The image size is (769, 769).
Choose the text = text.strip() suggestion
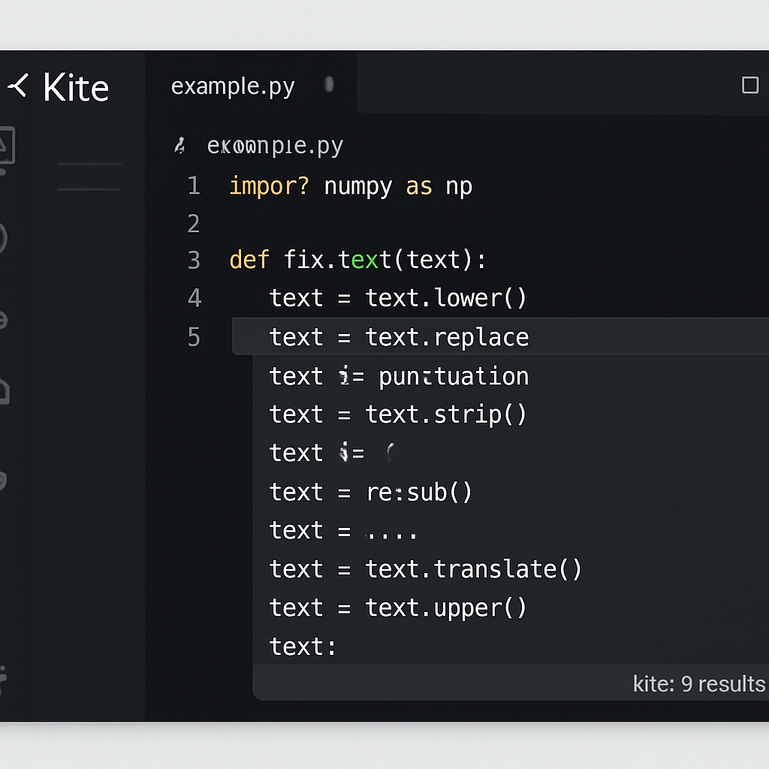point(511,415)
